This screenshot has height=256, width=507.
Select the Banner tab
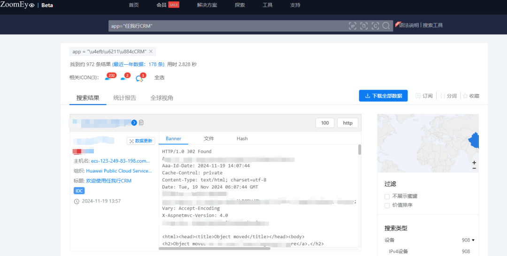click(173, 138)
